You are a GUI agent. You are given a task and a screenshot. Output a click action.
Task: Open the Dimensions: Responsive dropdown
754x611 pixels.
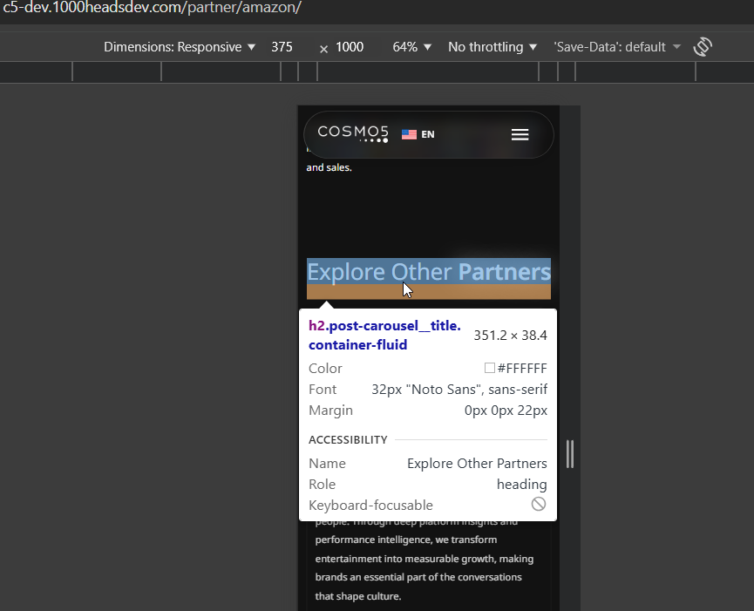pos(180,47)
